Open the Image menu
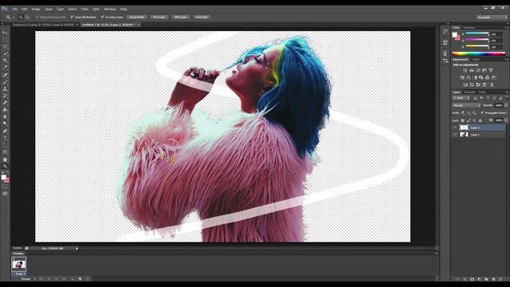 tap(36, 9)
